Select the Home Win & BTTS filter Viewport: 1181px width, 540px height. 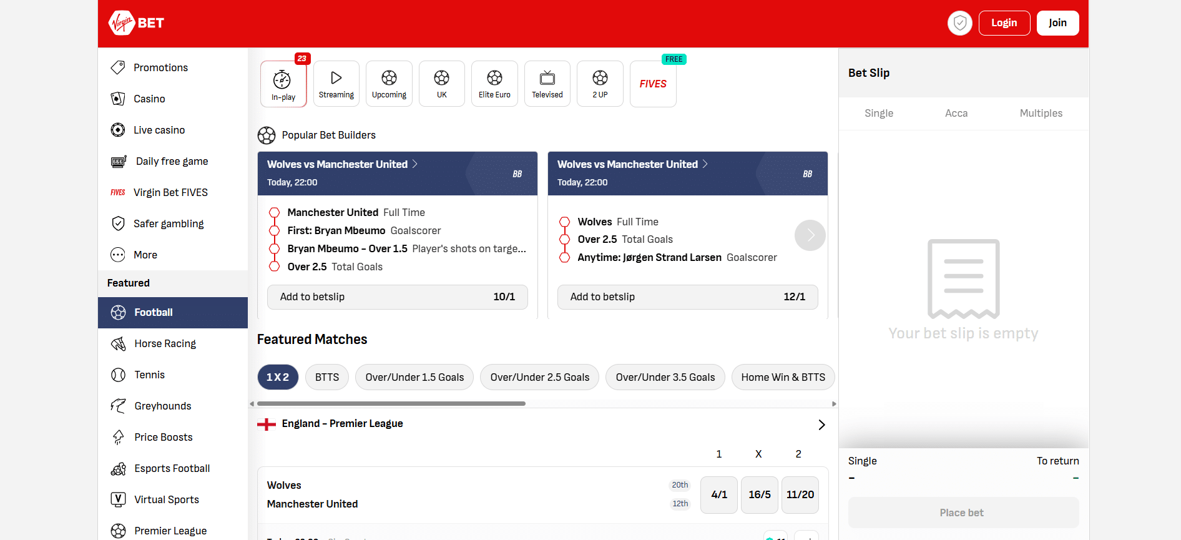pyautogui.click(x=783, y=377)
